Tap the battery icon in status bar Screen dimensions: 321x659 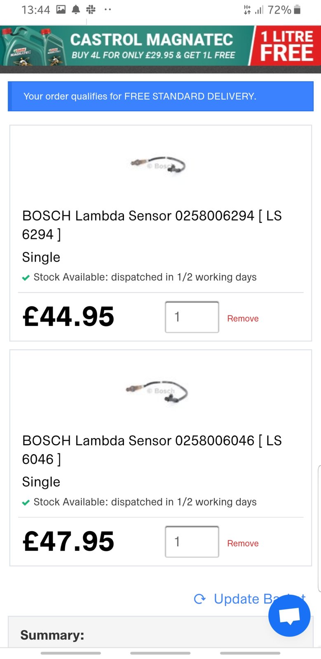click(297, 9)
